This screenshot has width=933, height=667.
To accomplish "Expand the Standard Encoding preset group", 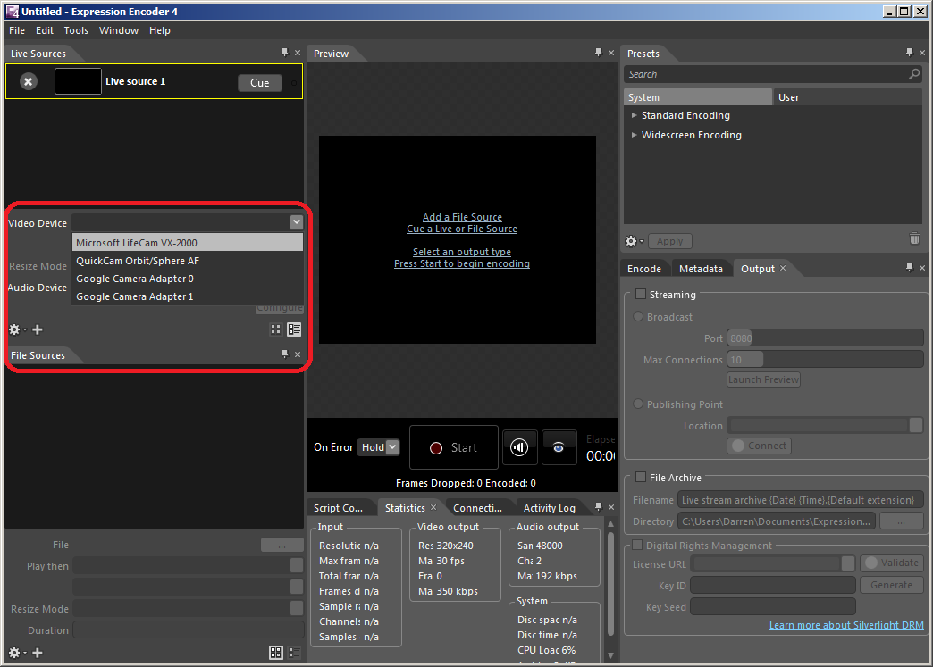I will click(x=635, y=116).
